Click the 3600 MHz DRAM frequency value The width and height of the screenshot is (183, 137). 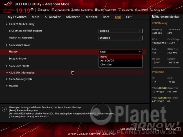click(172, 53)
